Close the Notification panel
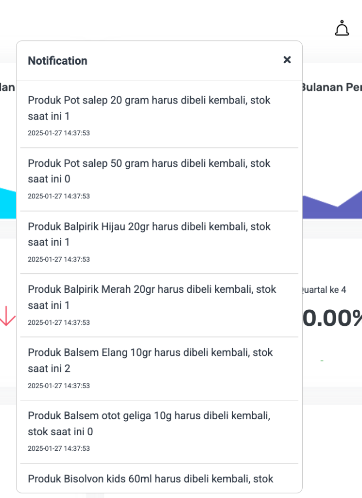The height and width of the screenshot is (498, 362). point(287,60)
